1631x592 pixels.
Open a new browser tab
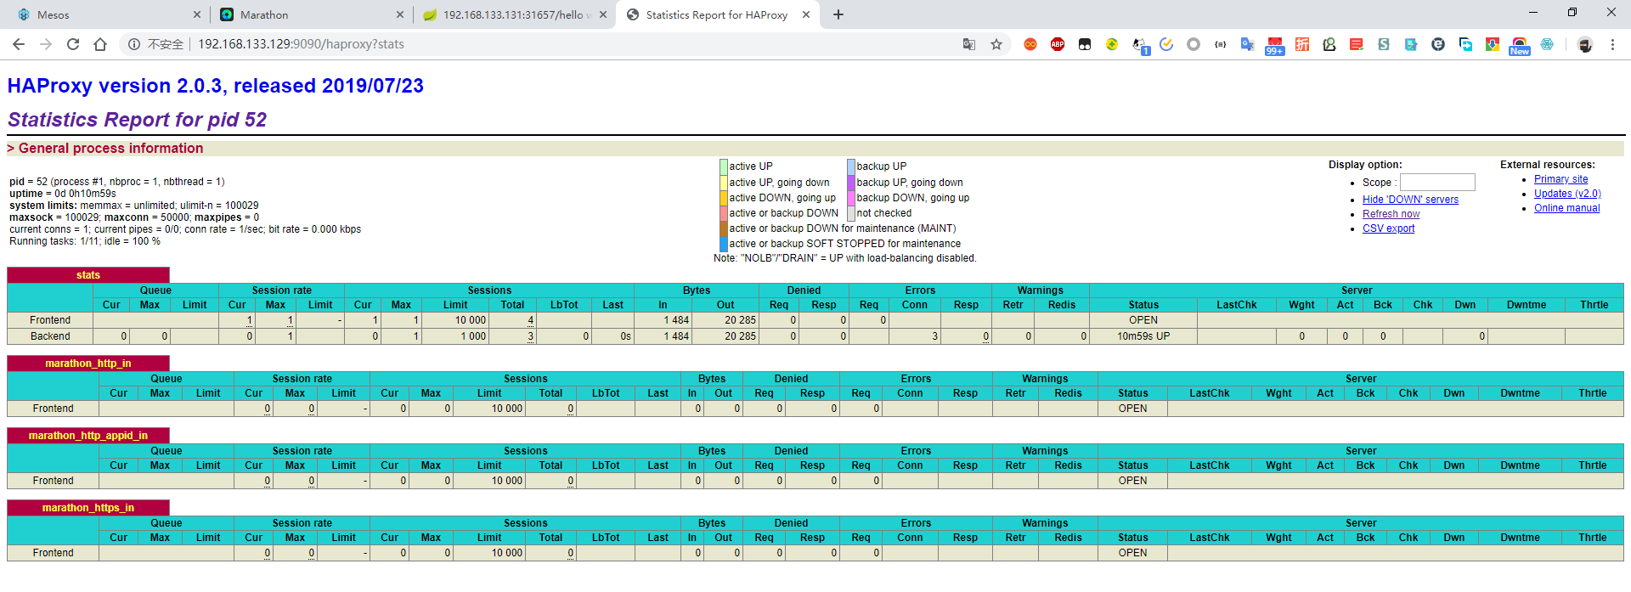838,14
